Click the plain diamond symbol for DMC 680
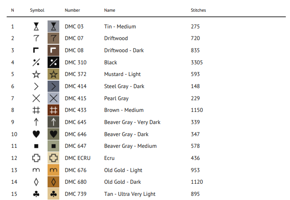Screen dimensions: 290x200 (x=36, y=182)
